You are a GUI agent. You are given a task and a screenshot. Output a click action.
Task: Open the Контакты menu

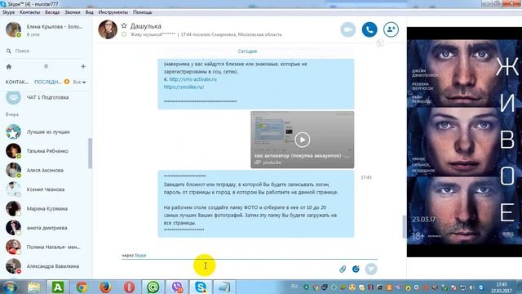pos(29,12)
